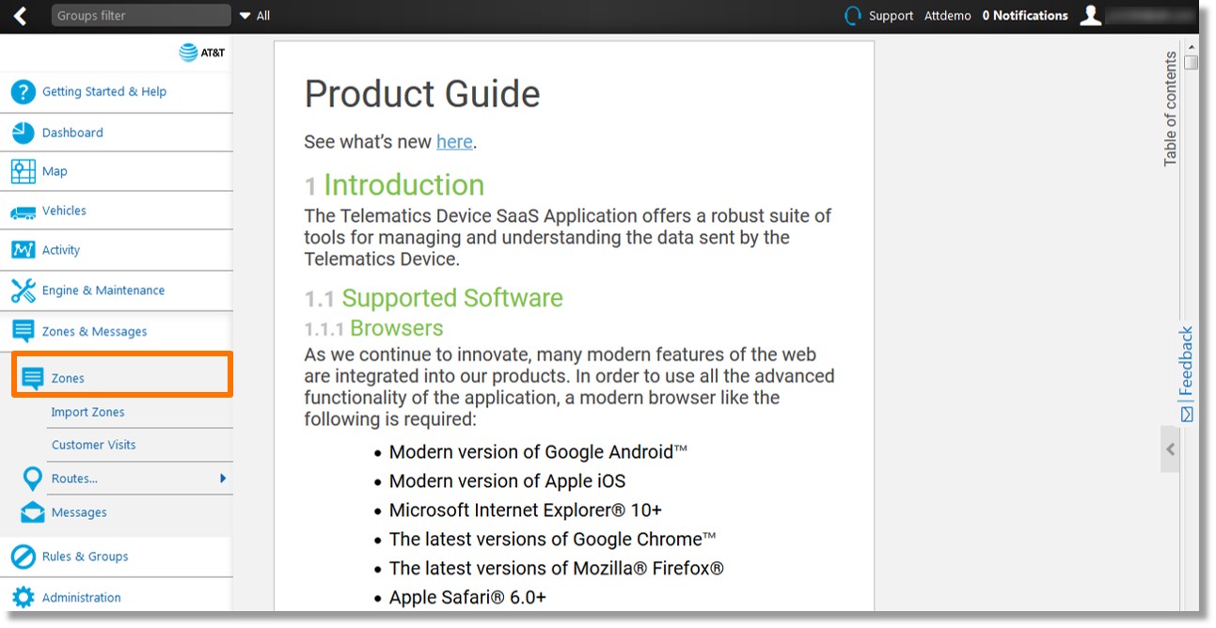
Task: Select the Zones submenu item
Action: coord(122,375)
